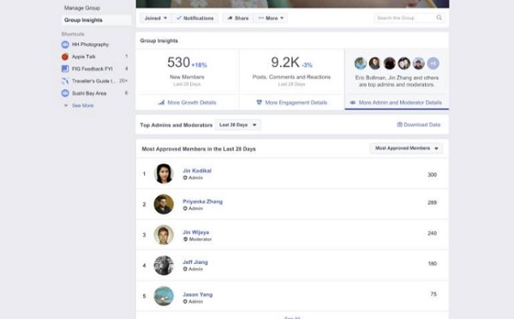This screenshot has height=319, width=514.
Task: Open Jin Wijaya's profile picture
Action: [x=164, y=235]
